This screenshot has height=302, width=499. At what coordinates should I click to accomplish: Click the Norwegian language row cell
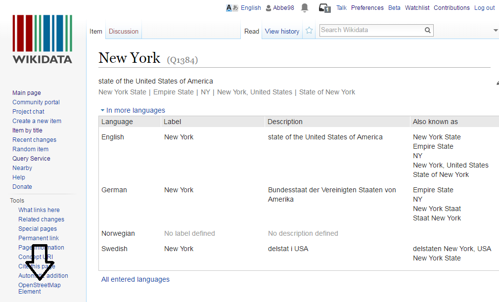(x=118, y=233)
